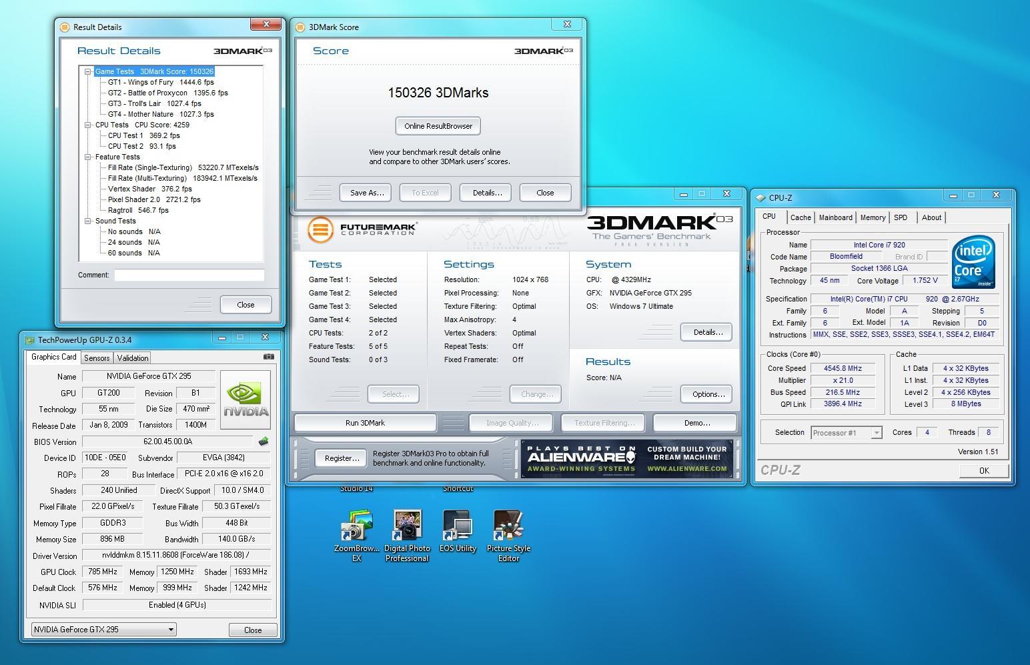Screen dimensions: 1030x665
Task: Collapse the Game Tests tree node
Action: click(x=87, y=71)
